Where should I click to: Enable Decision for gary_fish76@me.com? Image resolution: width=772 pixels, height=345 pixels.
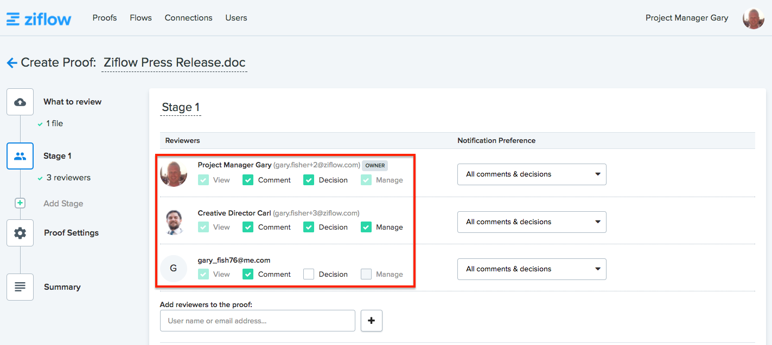[x=309, y=274]
